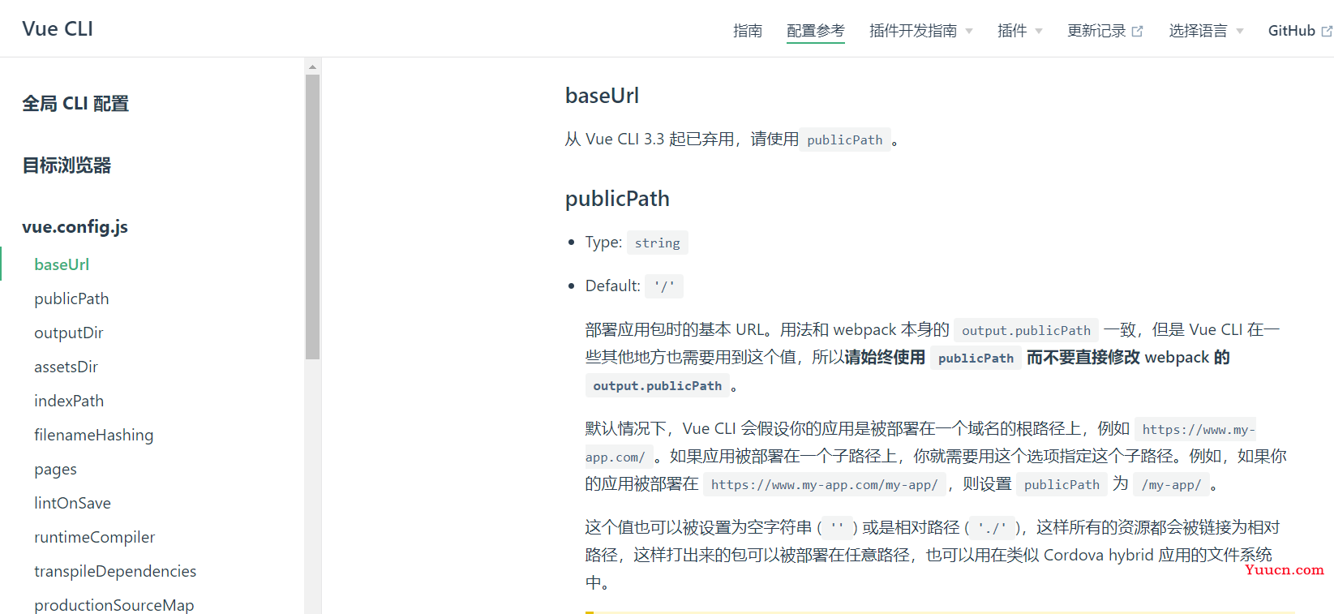1334x614 pixels.
Task: Click the string type code label
Action: pyautogui.click(x=658, y=243)
